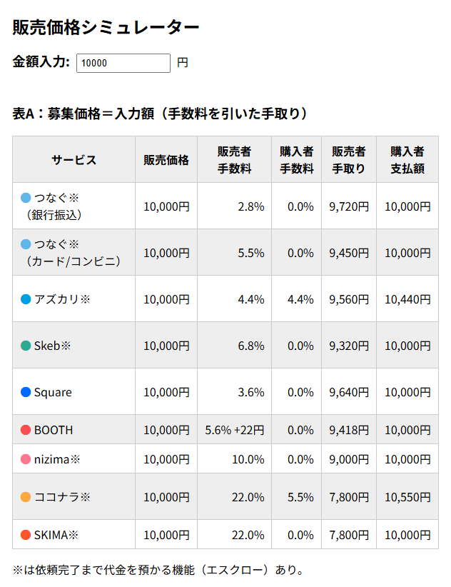This screenshot has height=587, width=451.
Task: Click the 販売価格 column header
Action: [x=166, y=160]
